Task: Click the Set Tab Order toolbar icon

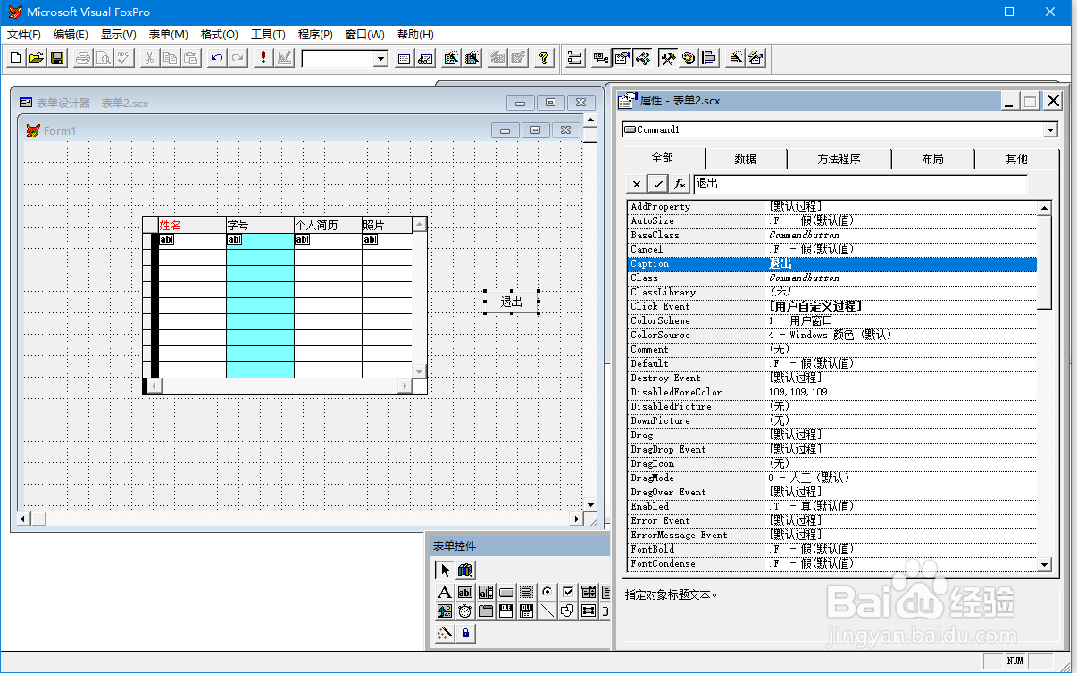Action: (x=575, y=58)
